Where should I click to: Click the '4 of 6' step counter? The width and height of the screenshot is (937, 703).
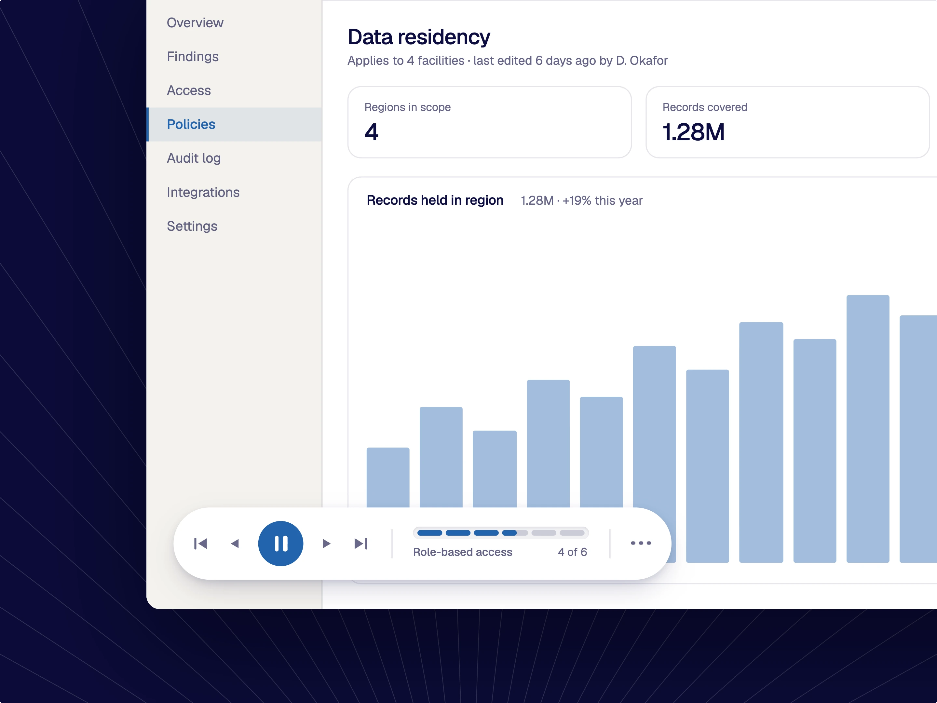(x=572, y=552)
